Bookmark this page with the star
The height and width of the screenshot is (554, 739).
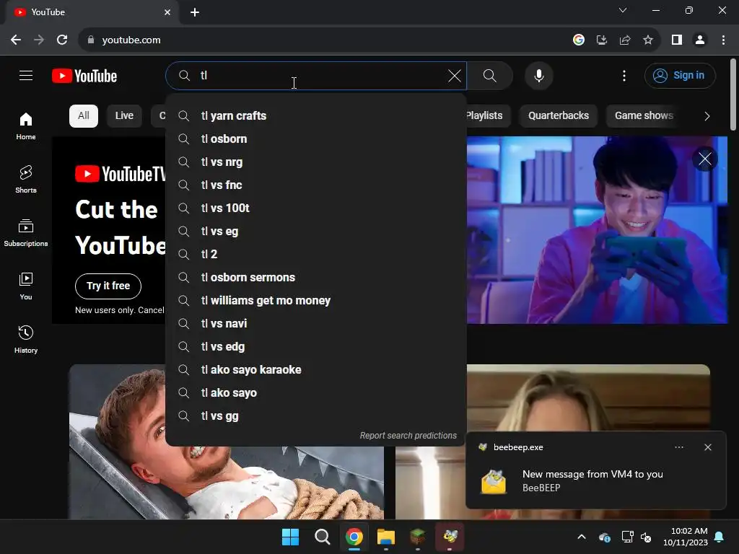coord(648,40)
